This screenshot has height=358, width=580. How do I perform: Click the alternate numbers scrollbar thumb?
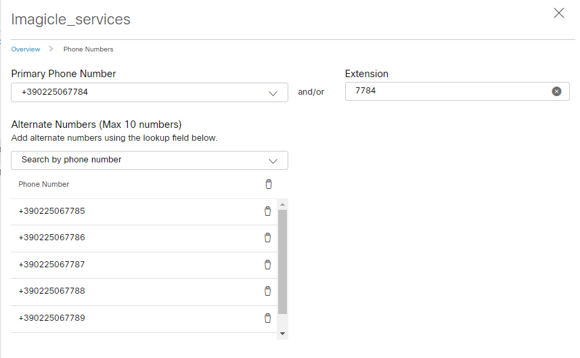point(282,261)
